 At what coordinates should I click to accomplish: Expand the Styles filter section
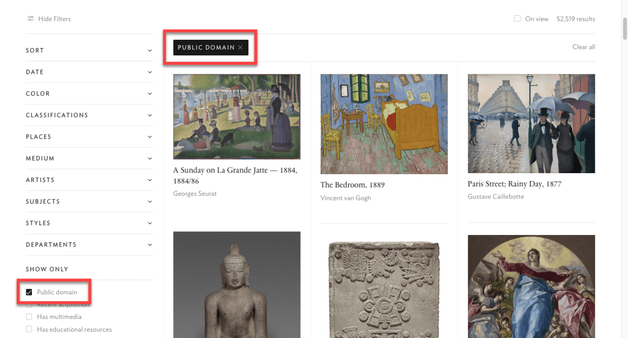click(x=89, y=223)
